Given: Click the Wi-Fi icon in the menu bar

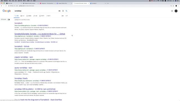Looking at the screenshot, I should pyautogui.click(x=158, y=1).
